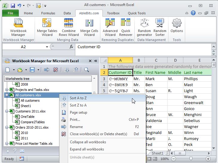Click the open folder icon in Workbook Manager
Screen dimensions: 218x163
click(20, 70)
